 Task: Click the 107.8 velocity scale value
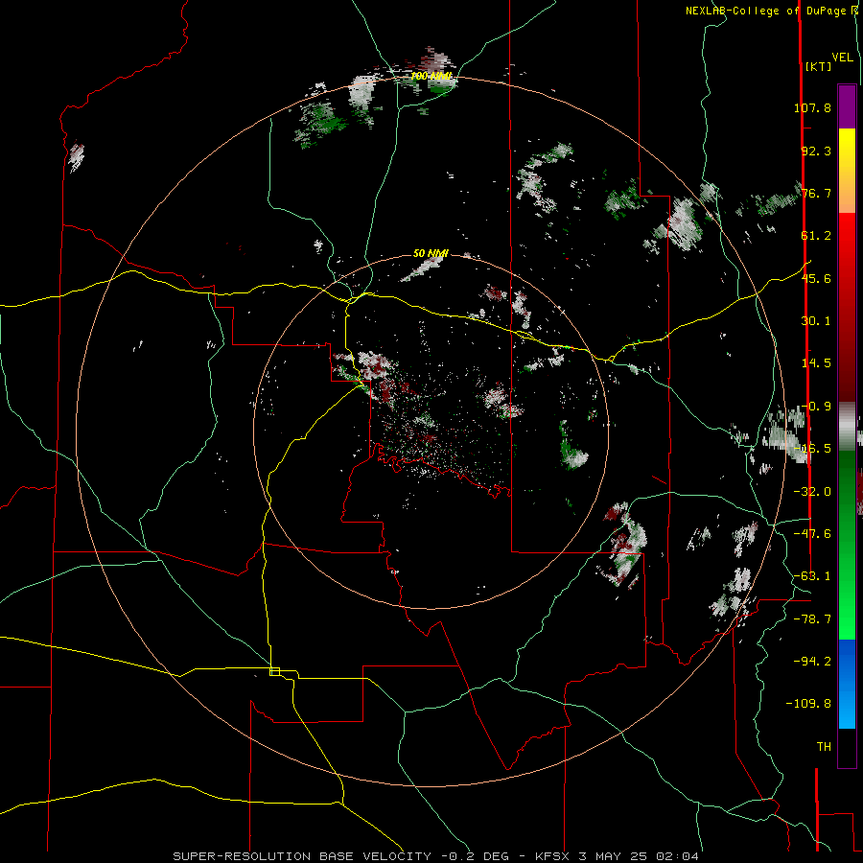click(812, 107)
